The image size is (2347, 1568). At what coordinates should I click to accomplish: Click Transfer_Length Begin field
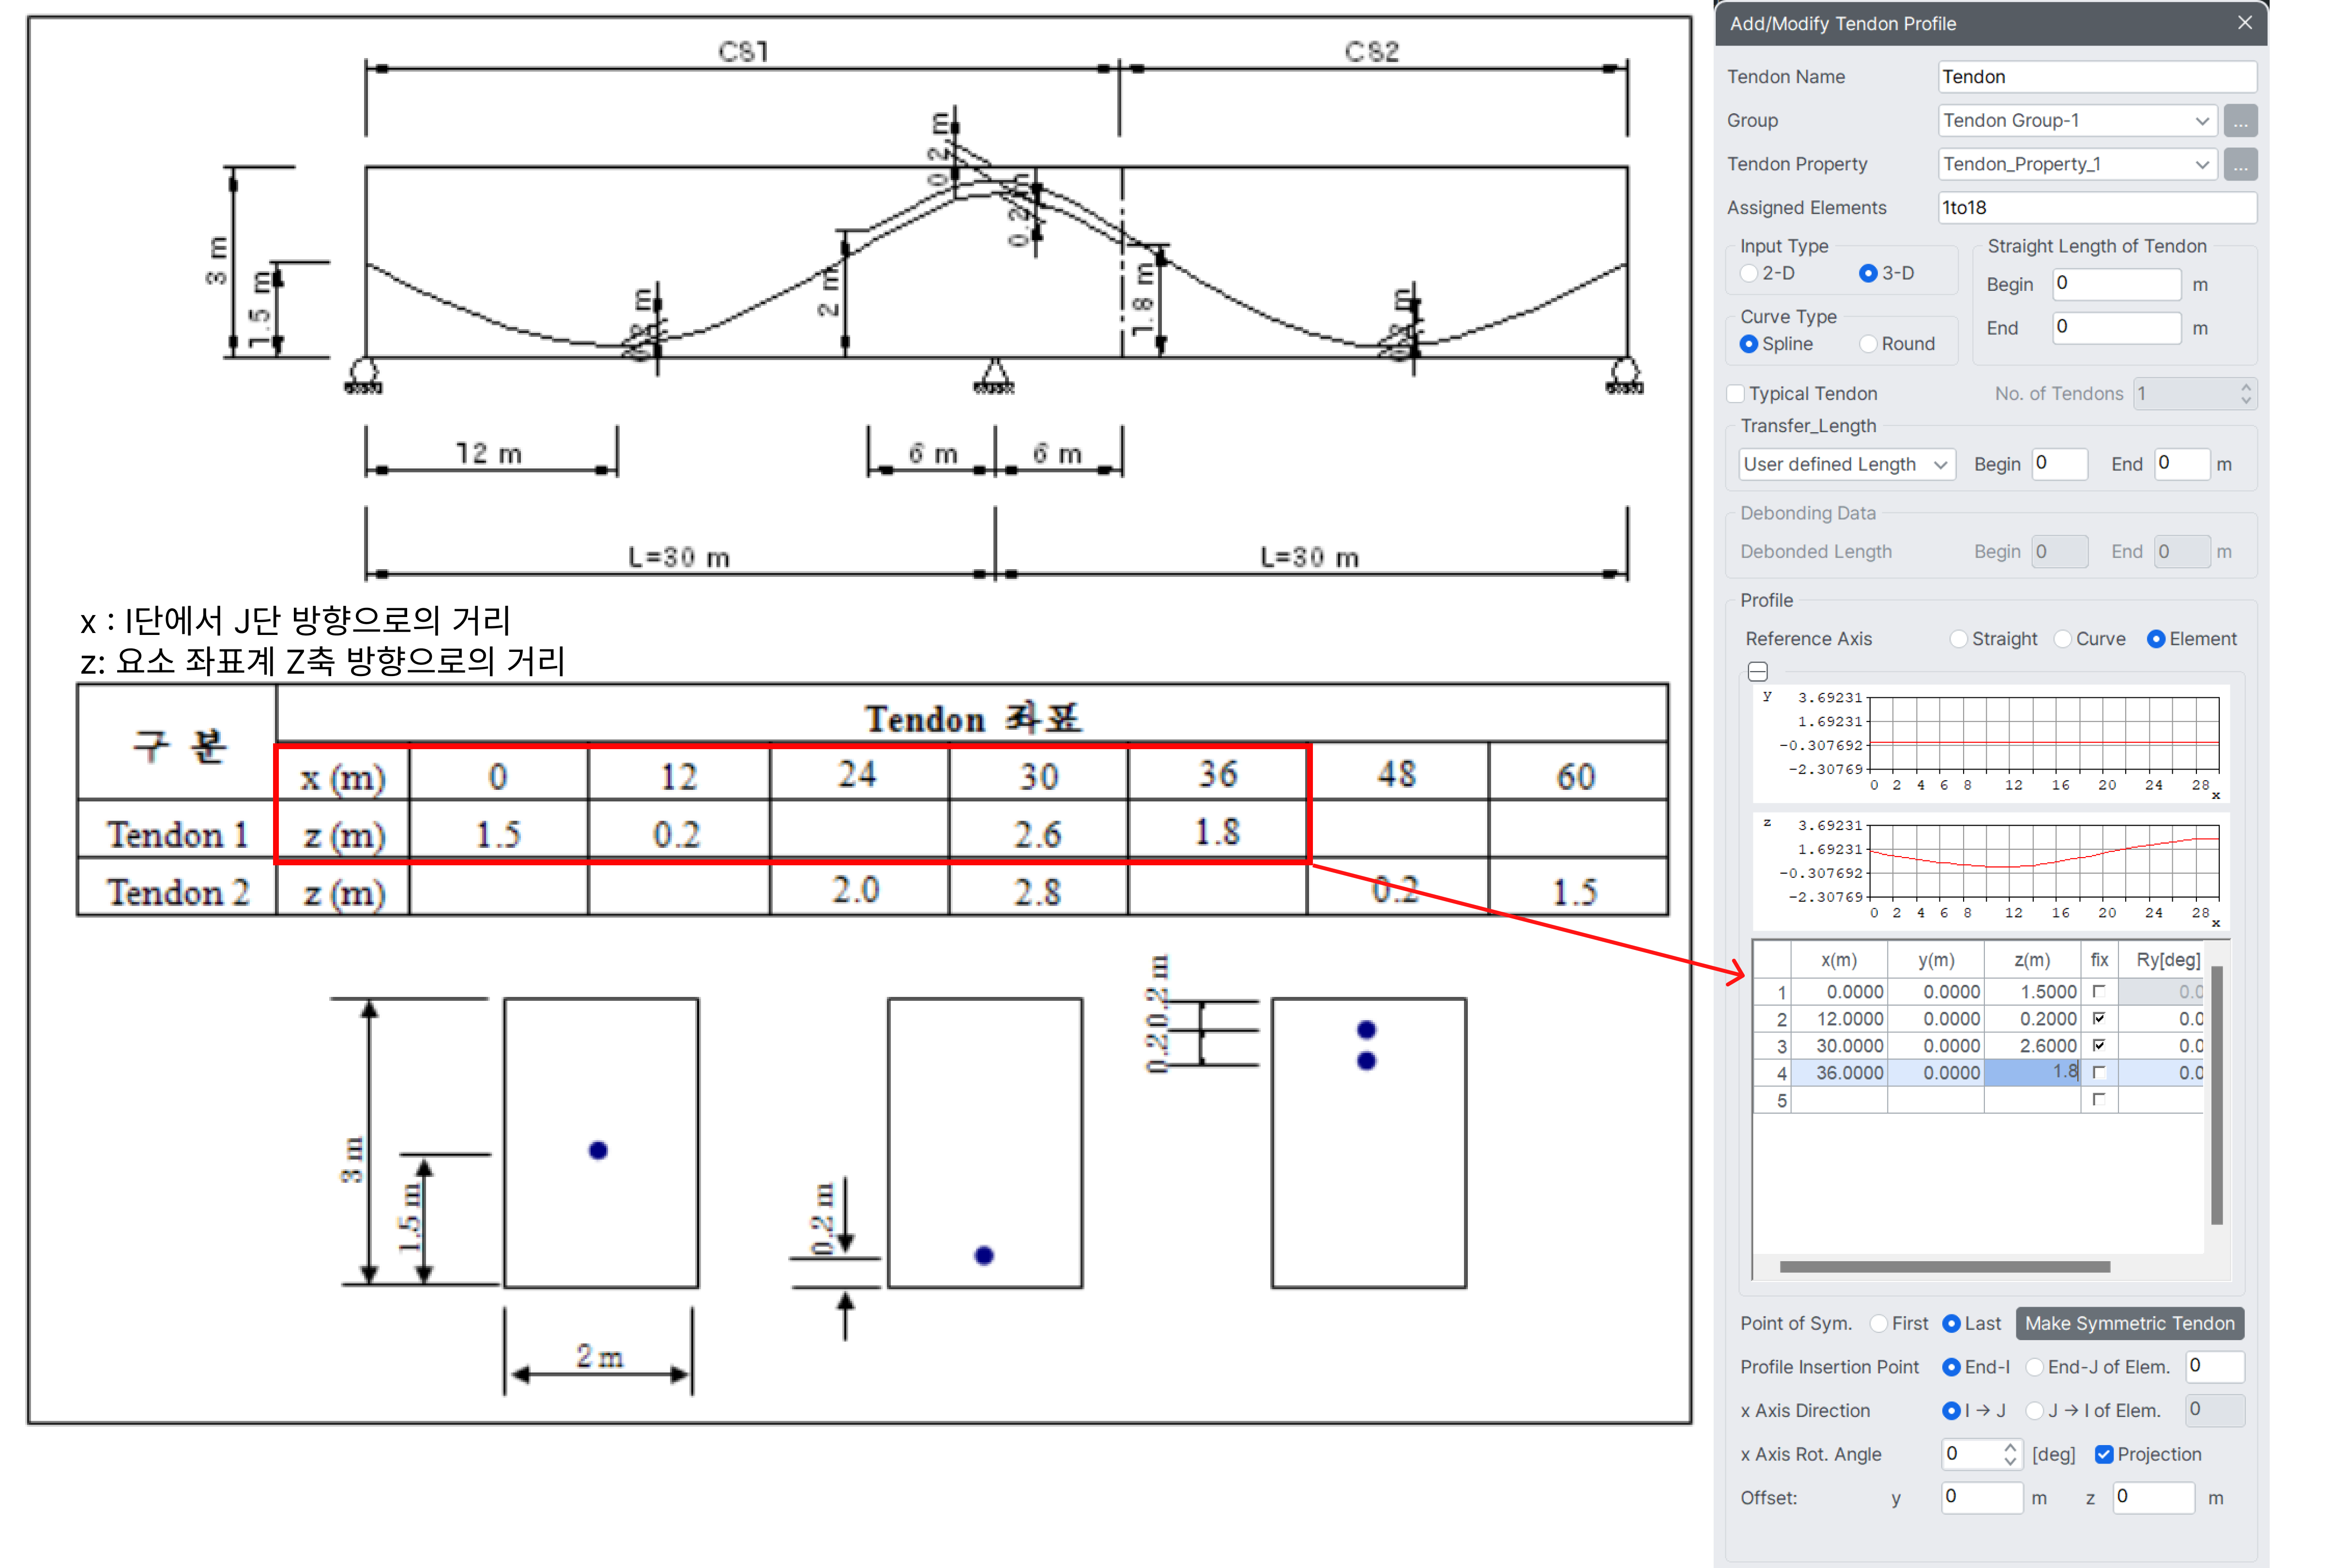point(2060,464)
